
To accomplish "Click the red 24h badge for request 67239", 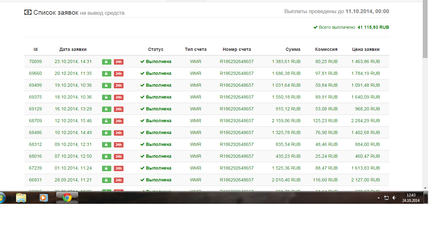I will pyautogui.click(x=119, y=168).
